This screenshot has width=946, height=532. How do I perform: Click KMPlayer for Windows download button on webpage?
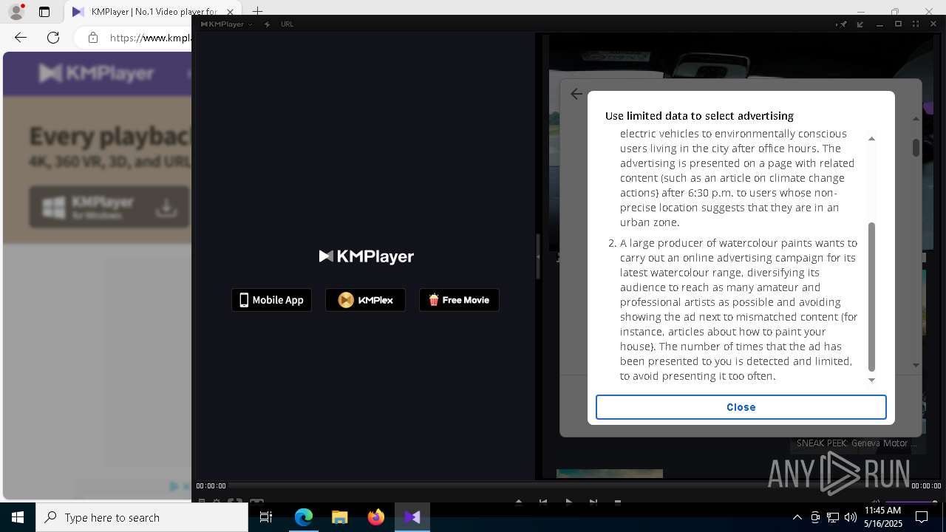click(x=109, y=207)
